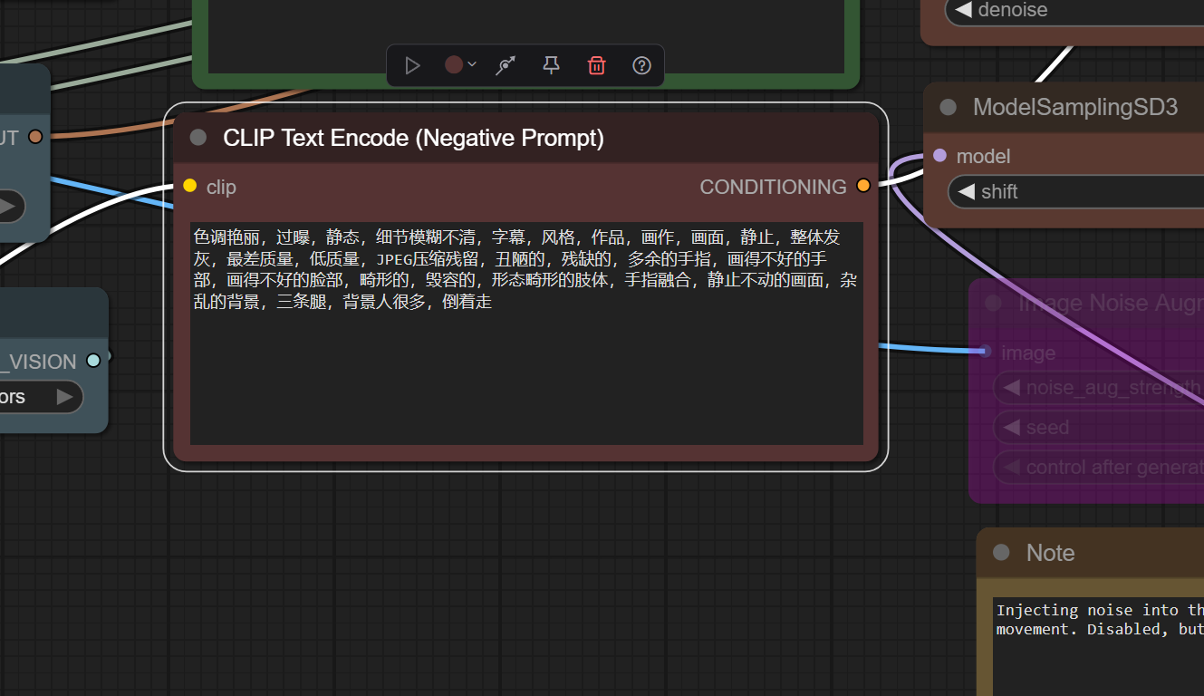Click the orange output socket on left node

click(35, 137)
